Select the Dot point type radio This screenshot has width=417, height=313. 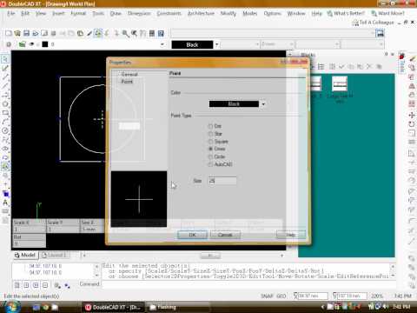[x=210, y=126]
